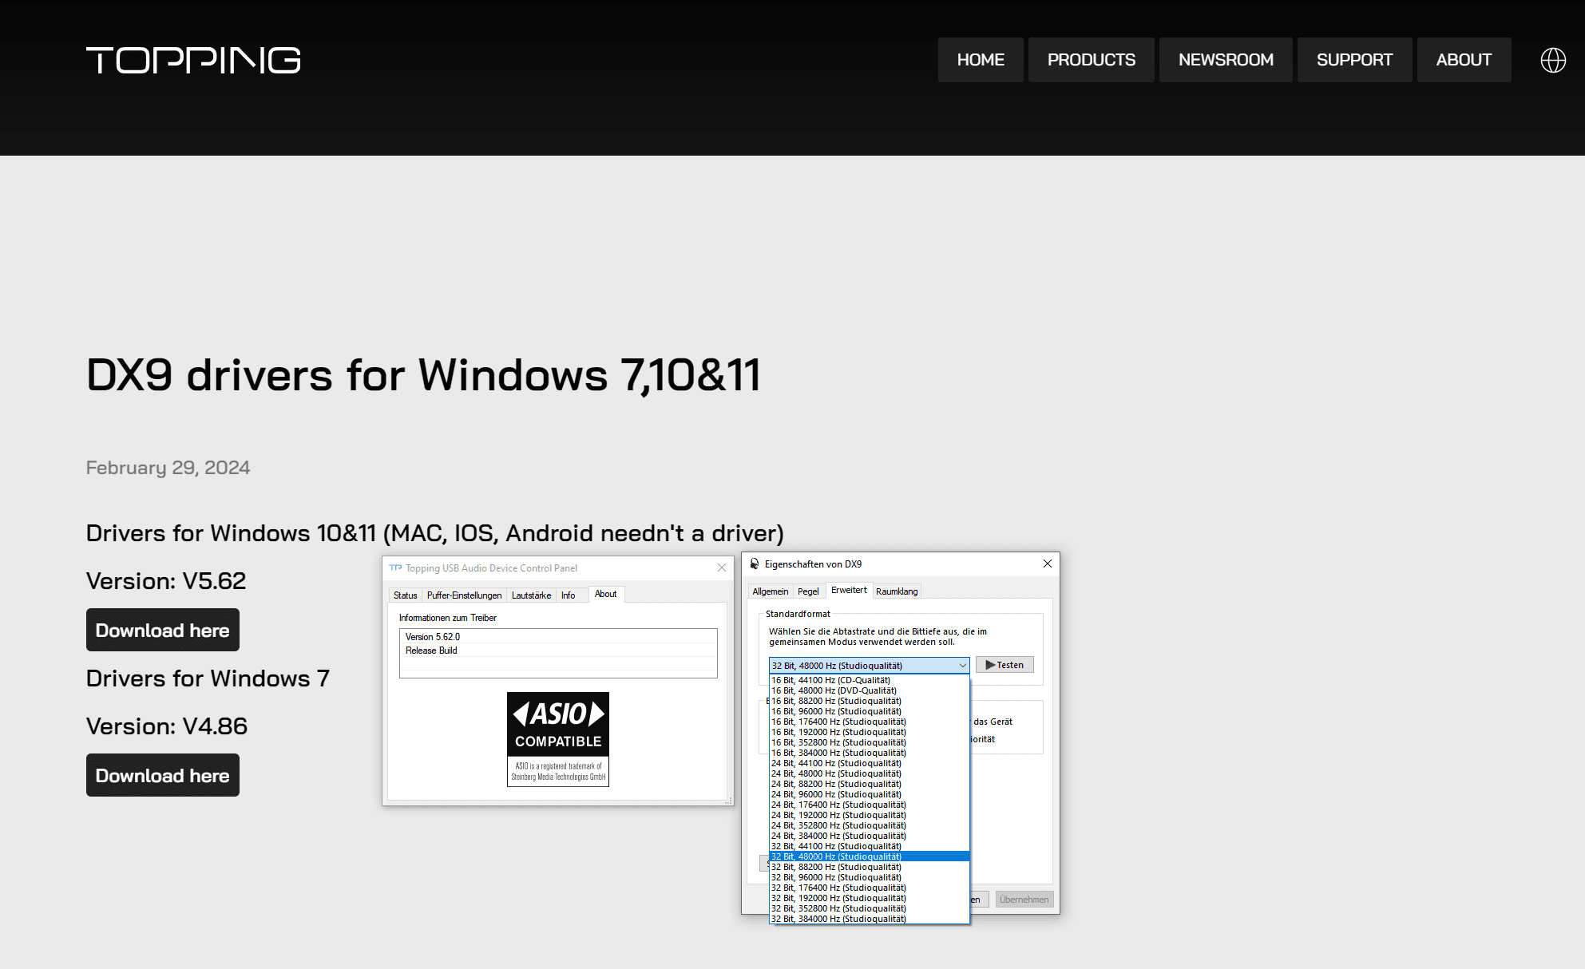The width and height of the screenshot is (1585, 969).
Task: Select 24 Bit, 192000 Hz option
Action: coord(869,815)
